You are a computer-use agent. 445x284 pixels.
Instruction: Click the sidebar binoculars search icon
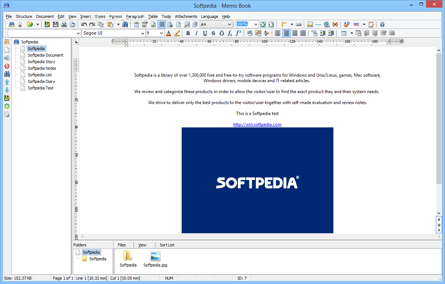tap(7, 74)
